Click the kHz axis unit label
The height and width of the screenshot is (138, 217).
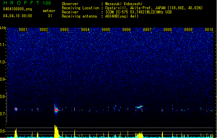pyautogui.click(x=3, y=28)
